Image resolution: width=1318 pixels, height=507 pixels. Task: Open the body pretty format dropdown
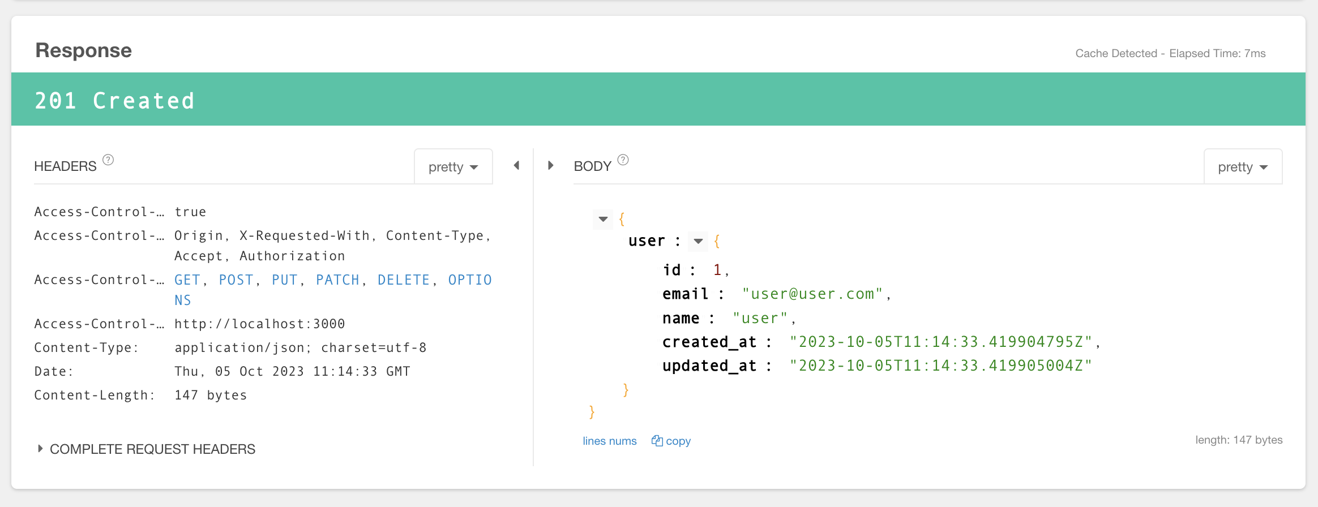(x=1243, y=167)
